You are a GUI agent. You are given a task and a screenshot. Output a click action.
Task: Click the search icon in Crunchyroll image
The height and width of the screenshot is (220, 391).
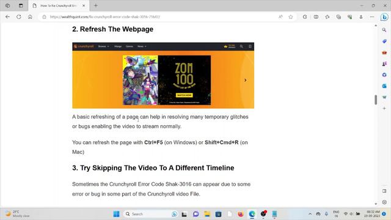coord(241,46)
